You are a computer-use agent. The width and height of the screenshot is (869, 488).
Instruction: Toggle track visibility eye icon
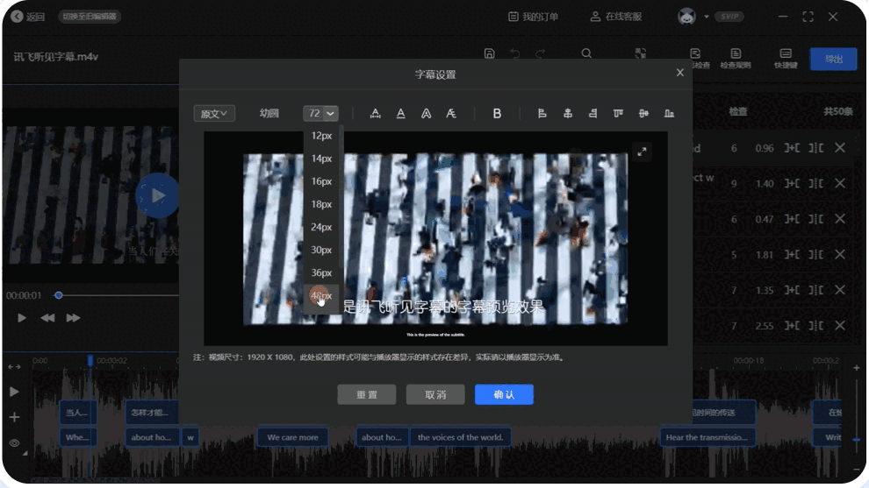click(x=14, y=443)
